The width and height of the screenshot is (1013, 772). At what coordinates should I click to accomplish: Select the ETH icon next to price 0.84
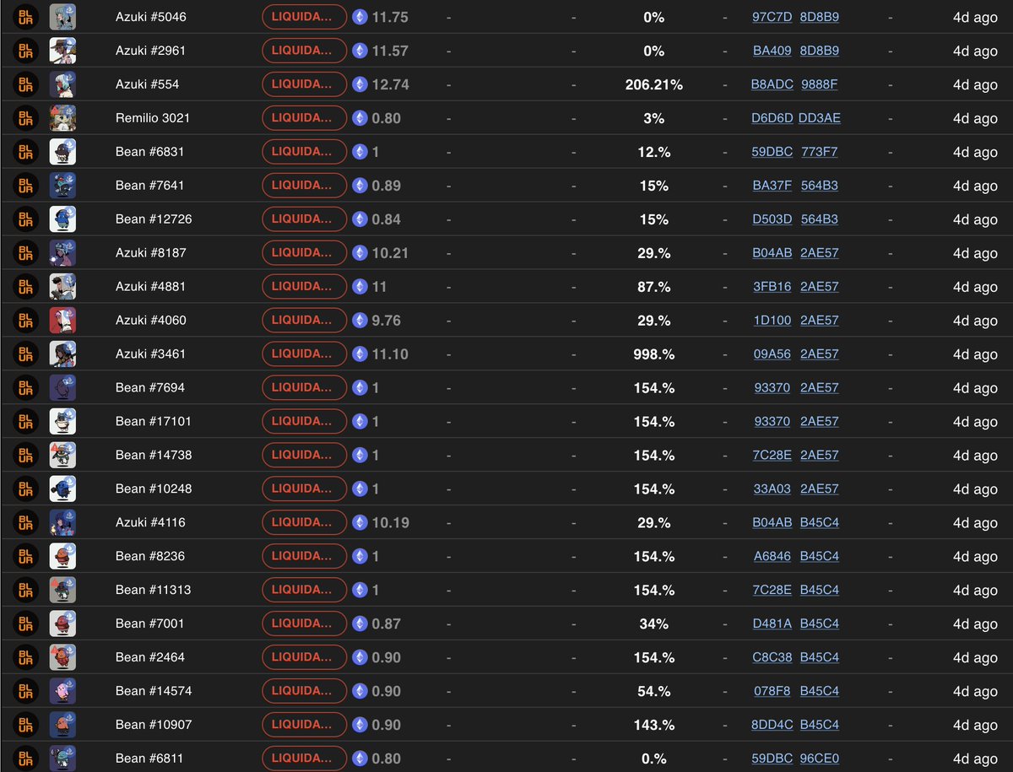(x=360, y=219)
